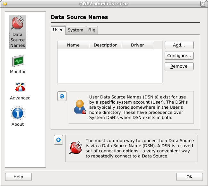Switch to the System tab
The image size is (208, 186).
point(75,30)
